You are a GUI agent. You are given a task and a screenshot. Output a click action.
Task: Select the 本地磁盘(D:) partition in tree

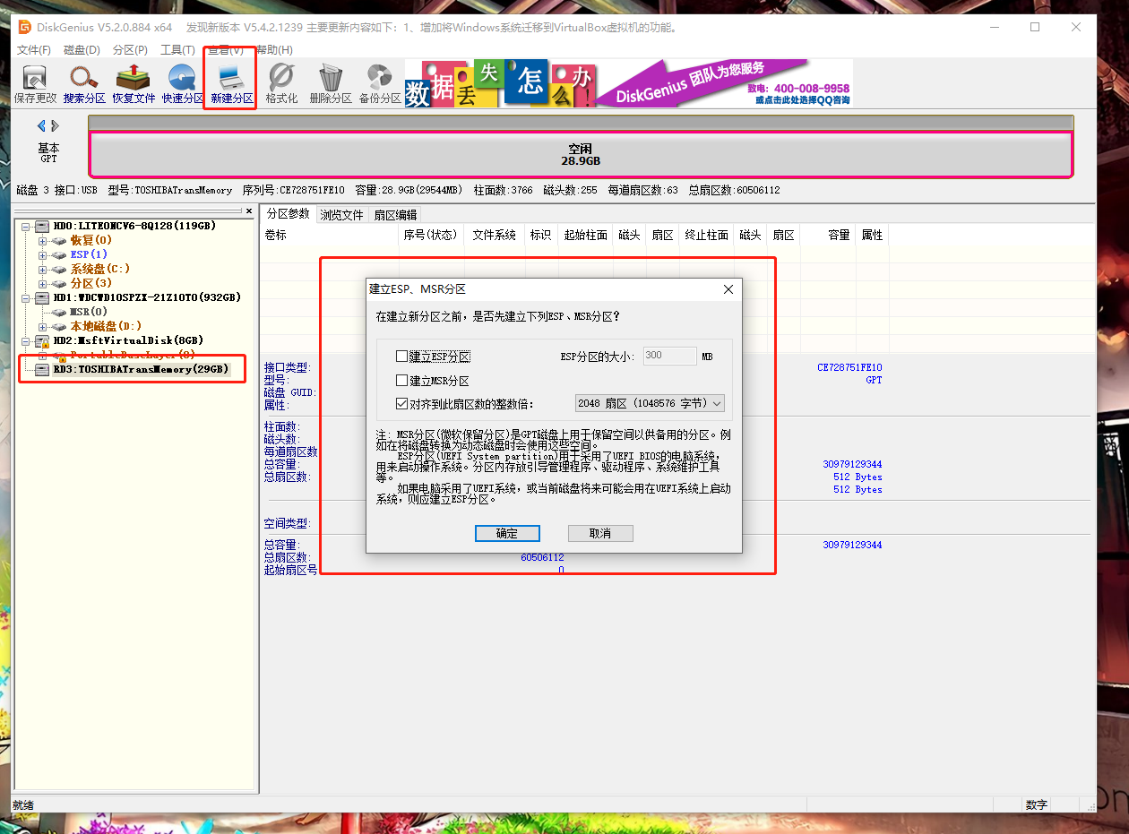point(106,327)
